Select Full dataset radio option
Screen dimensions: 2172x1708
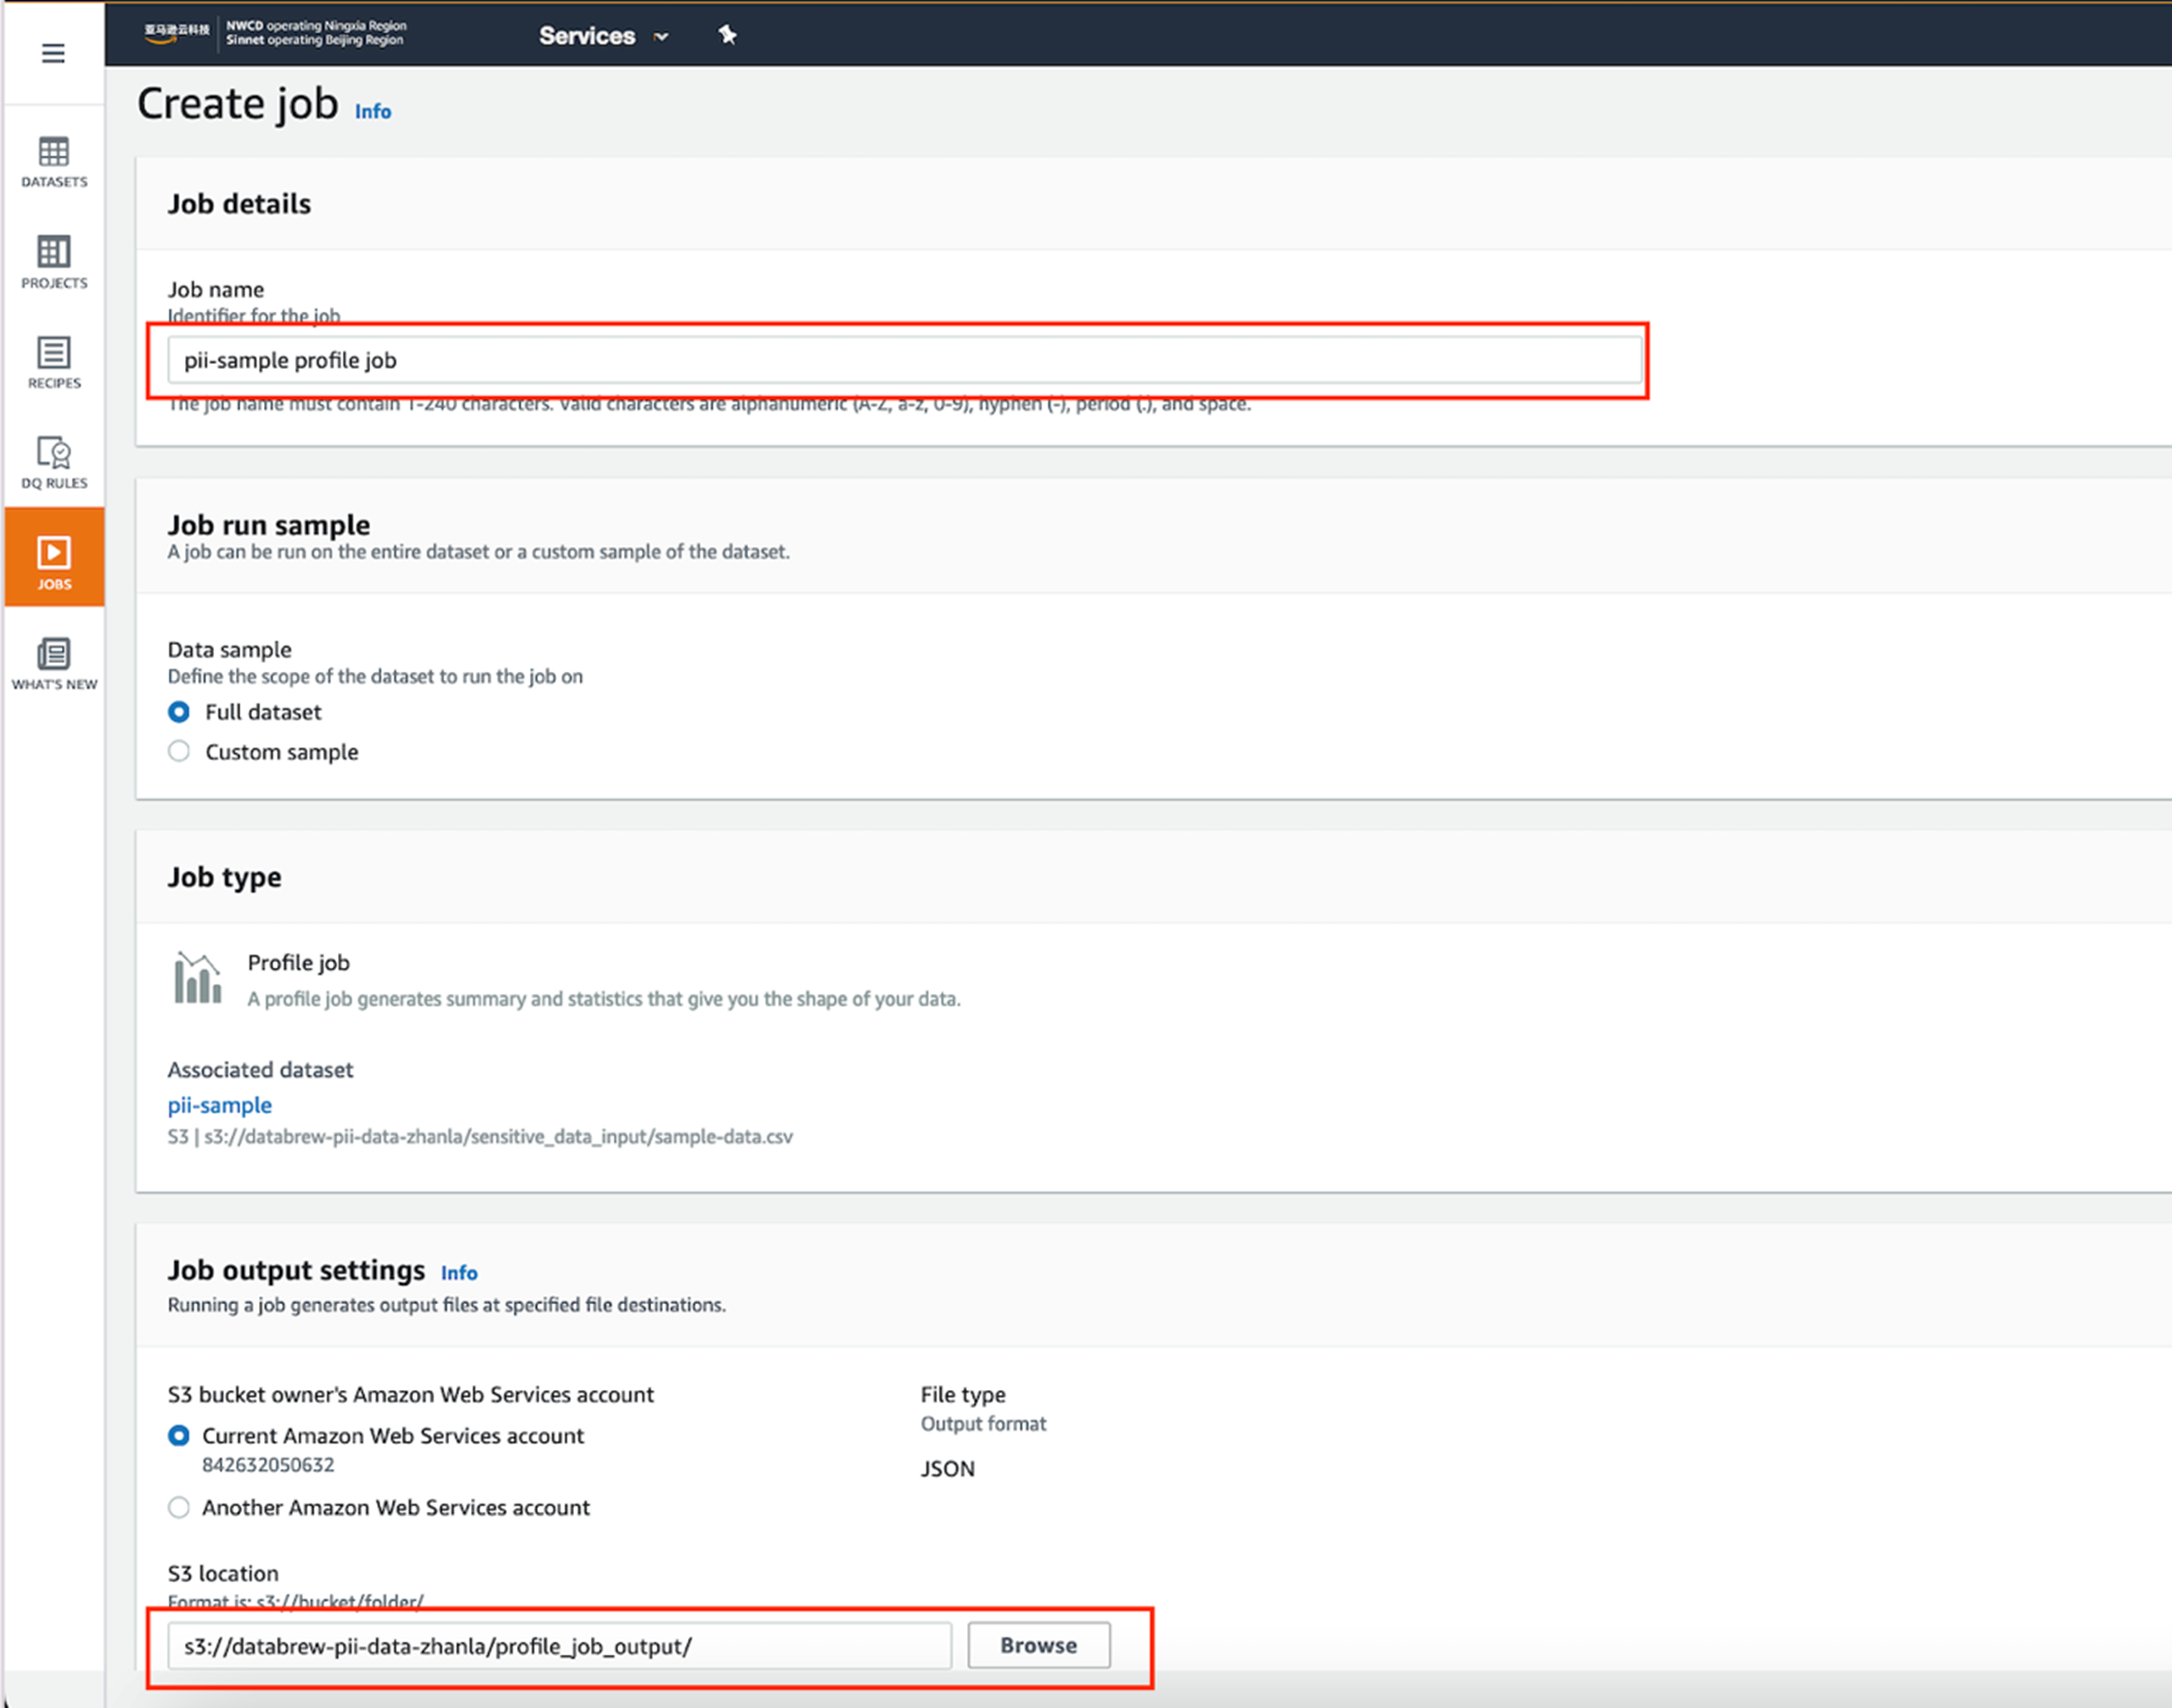click(x=179, y=712)
